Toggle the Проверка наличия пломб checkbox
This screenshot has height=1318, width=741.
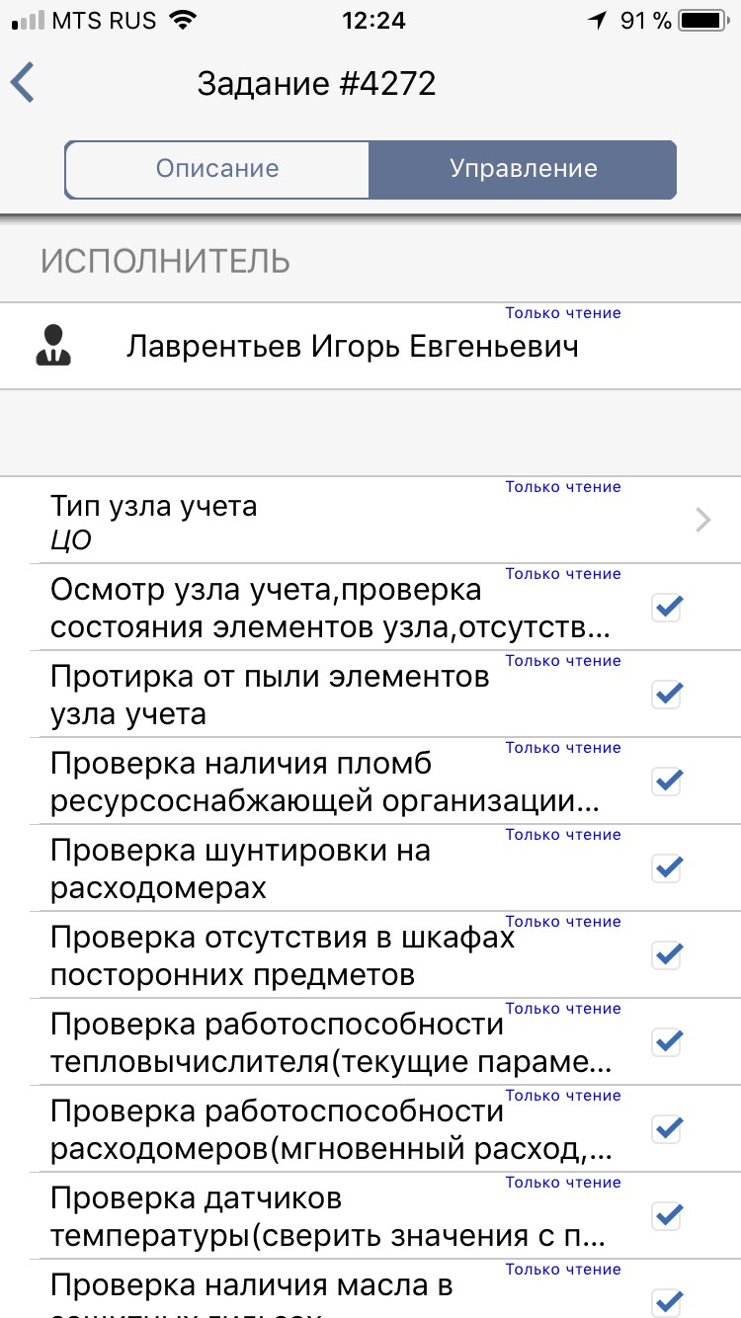coord(667,782)
